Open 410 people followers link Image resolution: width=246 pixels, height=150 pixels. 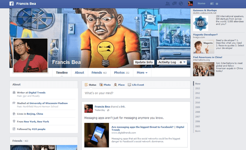click(39, 129)
